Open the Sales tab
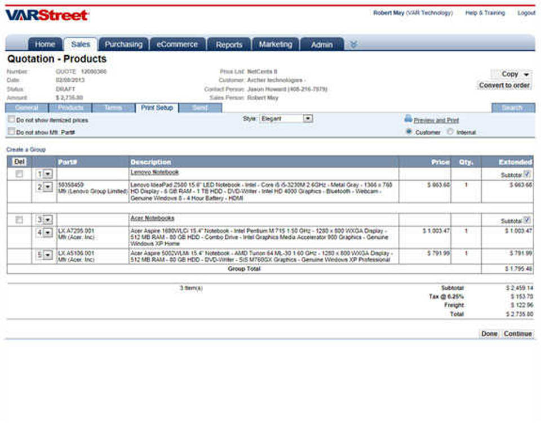This screenshot has height=423, width=541. click(x=81, y=44)
